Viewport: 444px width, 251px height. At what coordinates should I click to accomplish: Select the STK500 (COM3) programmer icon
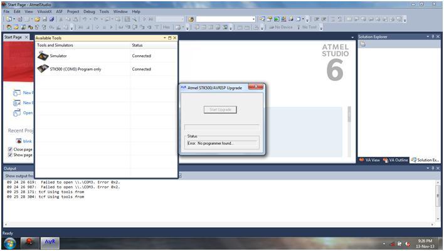43,69
